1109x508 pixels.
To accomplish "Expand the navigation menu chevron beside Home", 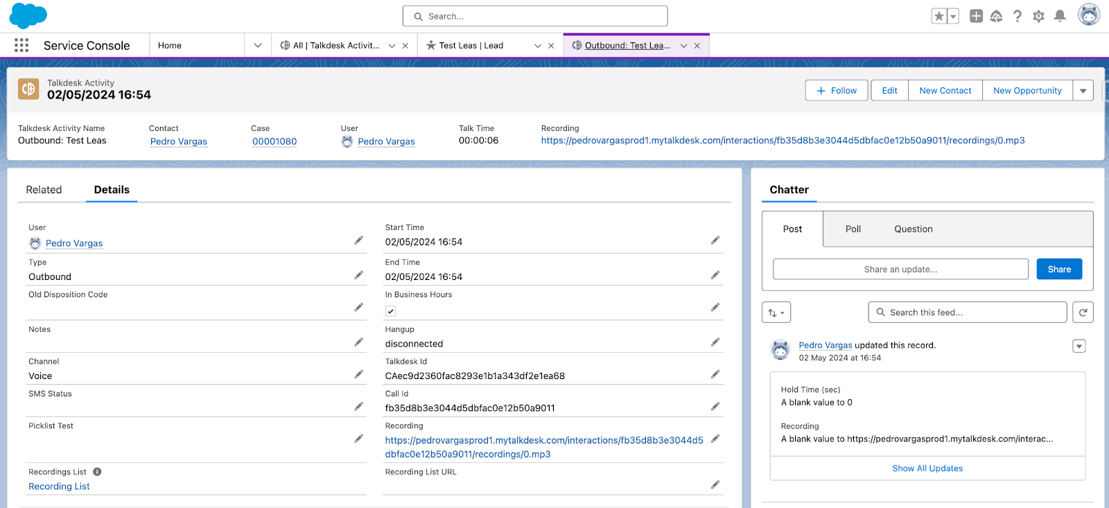I will 258,45.
